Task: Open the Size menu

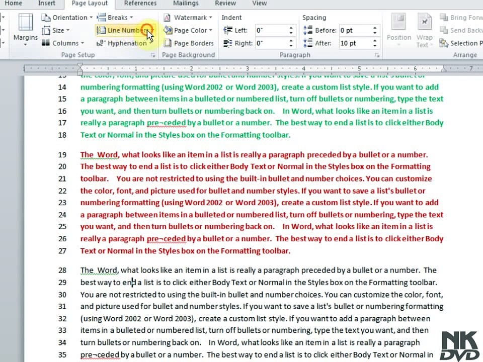Action: [56, 31]
